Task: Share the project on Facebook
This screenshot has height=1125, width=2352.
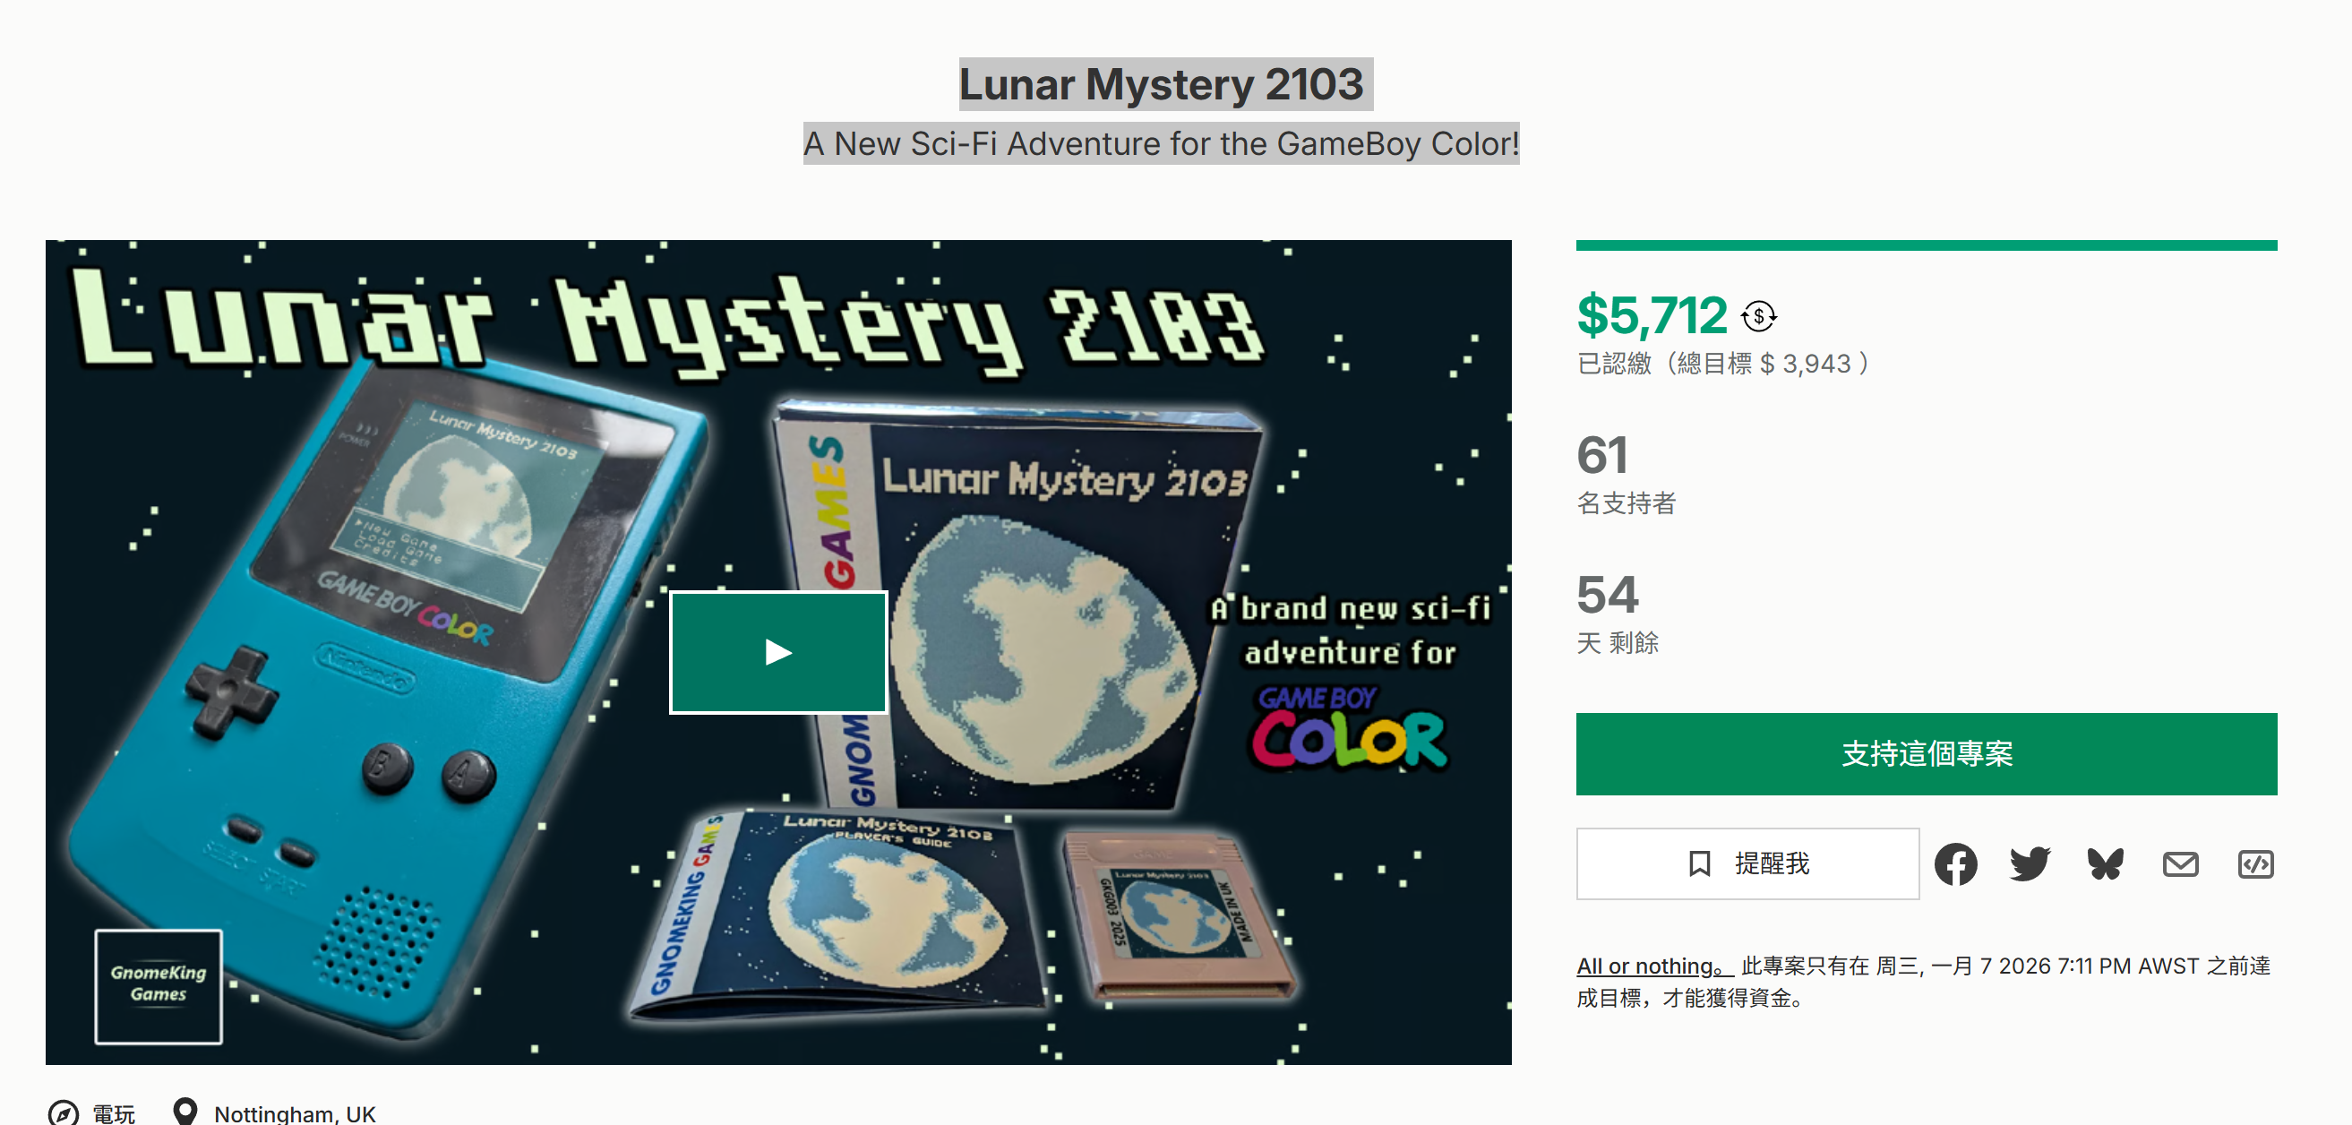Action: point(1955,863)
